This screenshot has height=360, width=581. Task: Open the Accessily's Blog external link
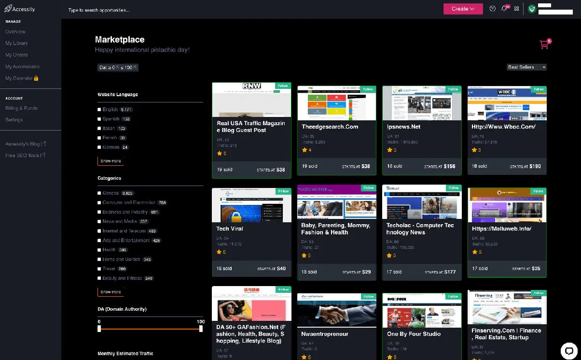(x=26, y=144)
